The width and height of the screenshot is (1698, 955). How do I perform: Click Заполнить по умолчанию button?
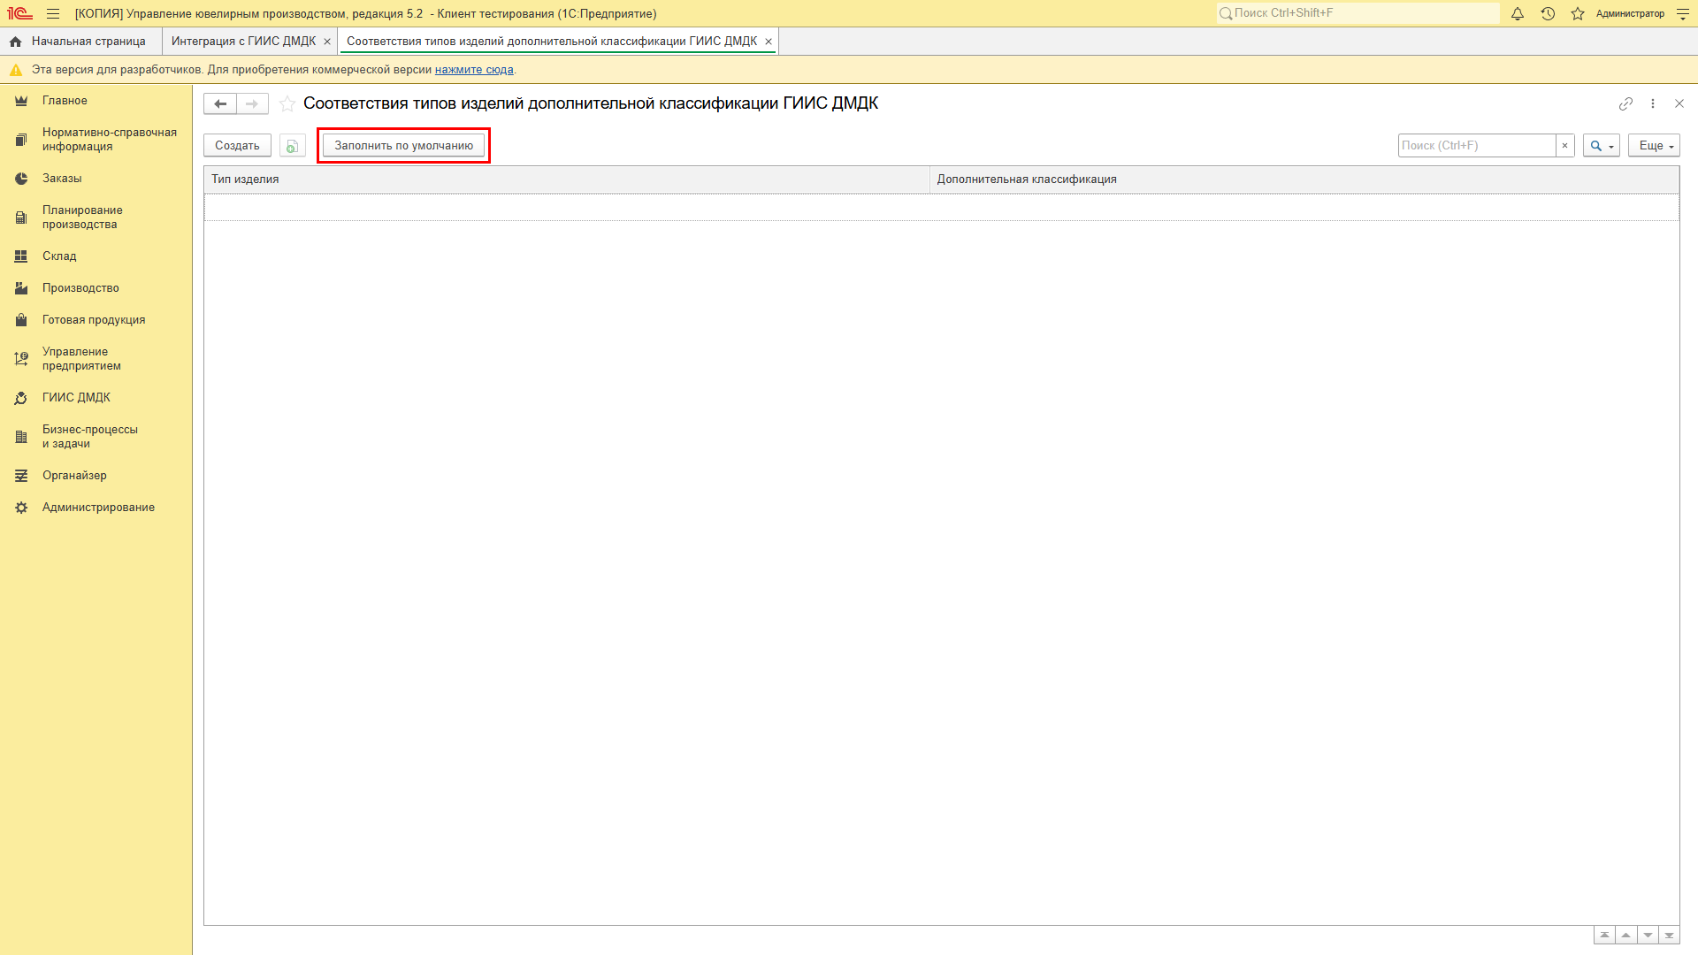click(x=403, y=146)
